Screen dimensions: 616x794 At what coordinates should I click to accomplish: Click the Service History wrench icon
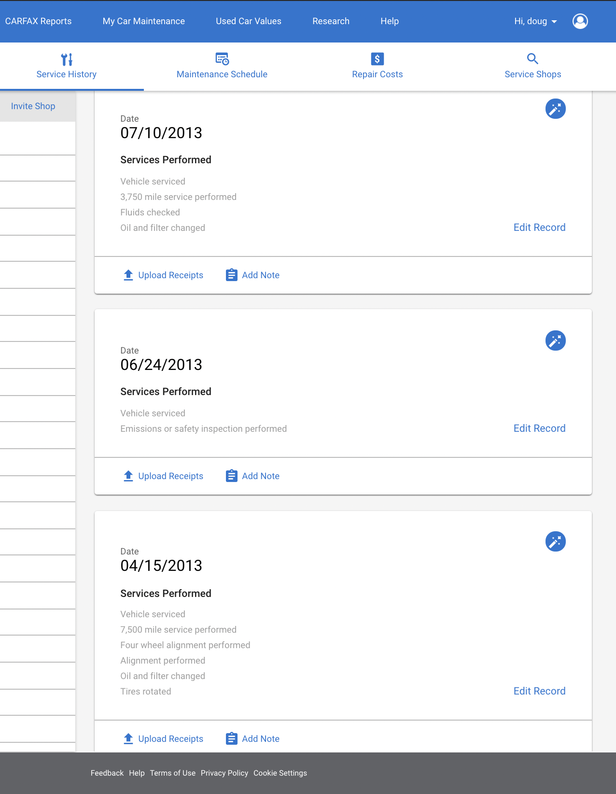[67, 59]
